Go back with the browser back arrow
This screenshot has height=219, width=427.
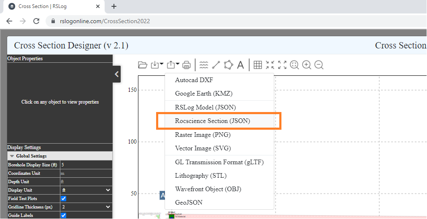pos(9,21)
